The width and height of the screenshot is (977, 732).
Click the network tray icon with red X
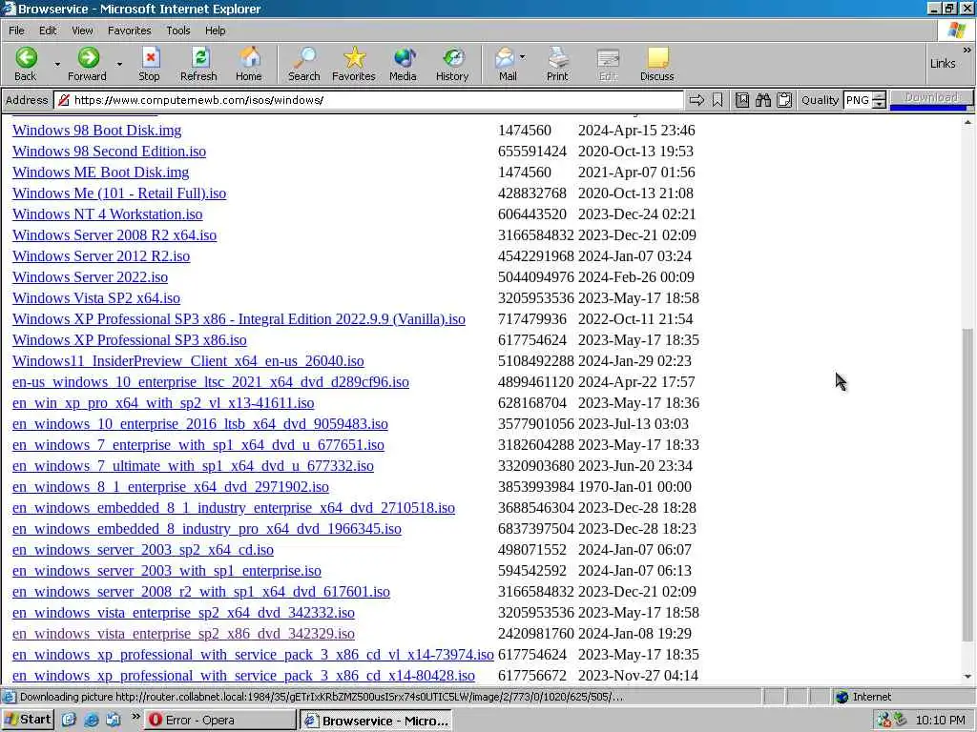point(884,721)
